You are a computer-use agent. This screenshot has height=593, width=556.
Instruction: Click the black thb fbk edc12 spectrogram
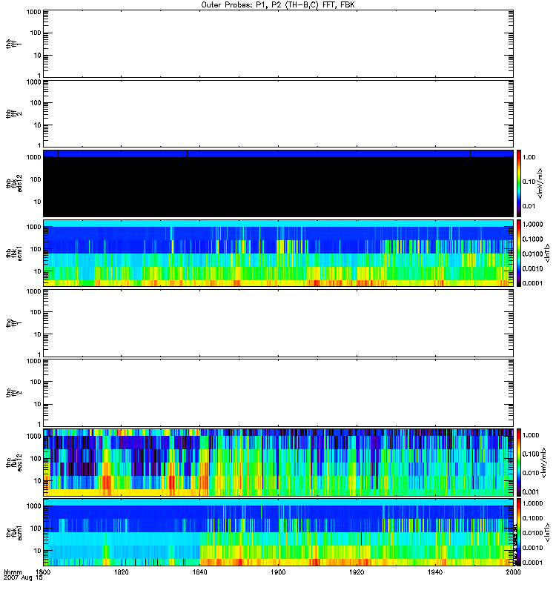click(x=278, y=185)
